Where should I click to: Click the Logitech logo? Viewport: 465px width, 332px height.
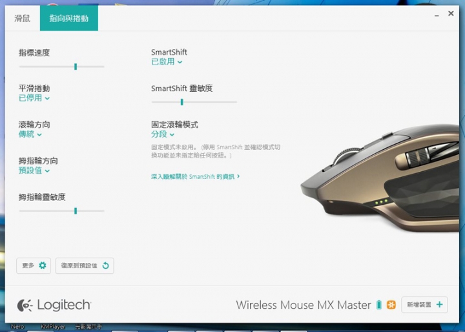54,305
